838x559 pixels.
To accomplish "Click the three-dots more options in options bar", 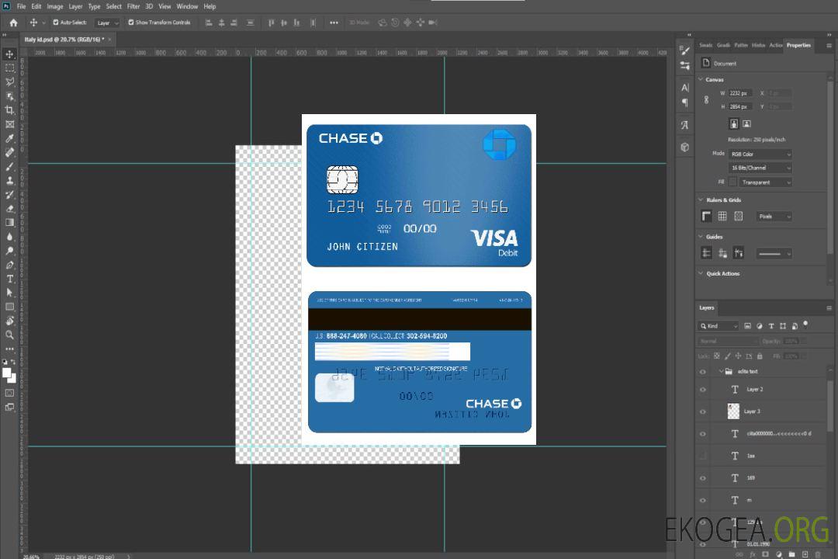I will (334, 23).
